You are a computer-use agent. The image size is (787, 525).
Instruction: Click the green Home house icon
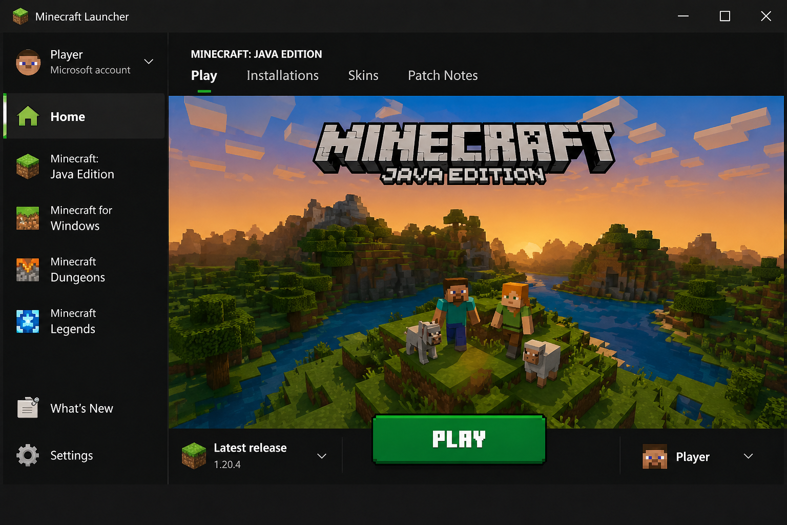click(28, 116)
